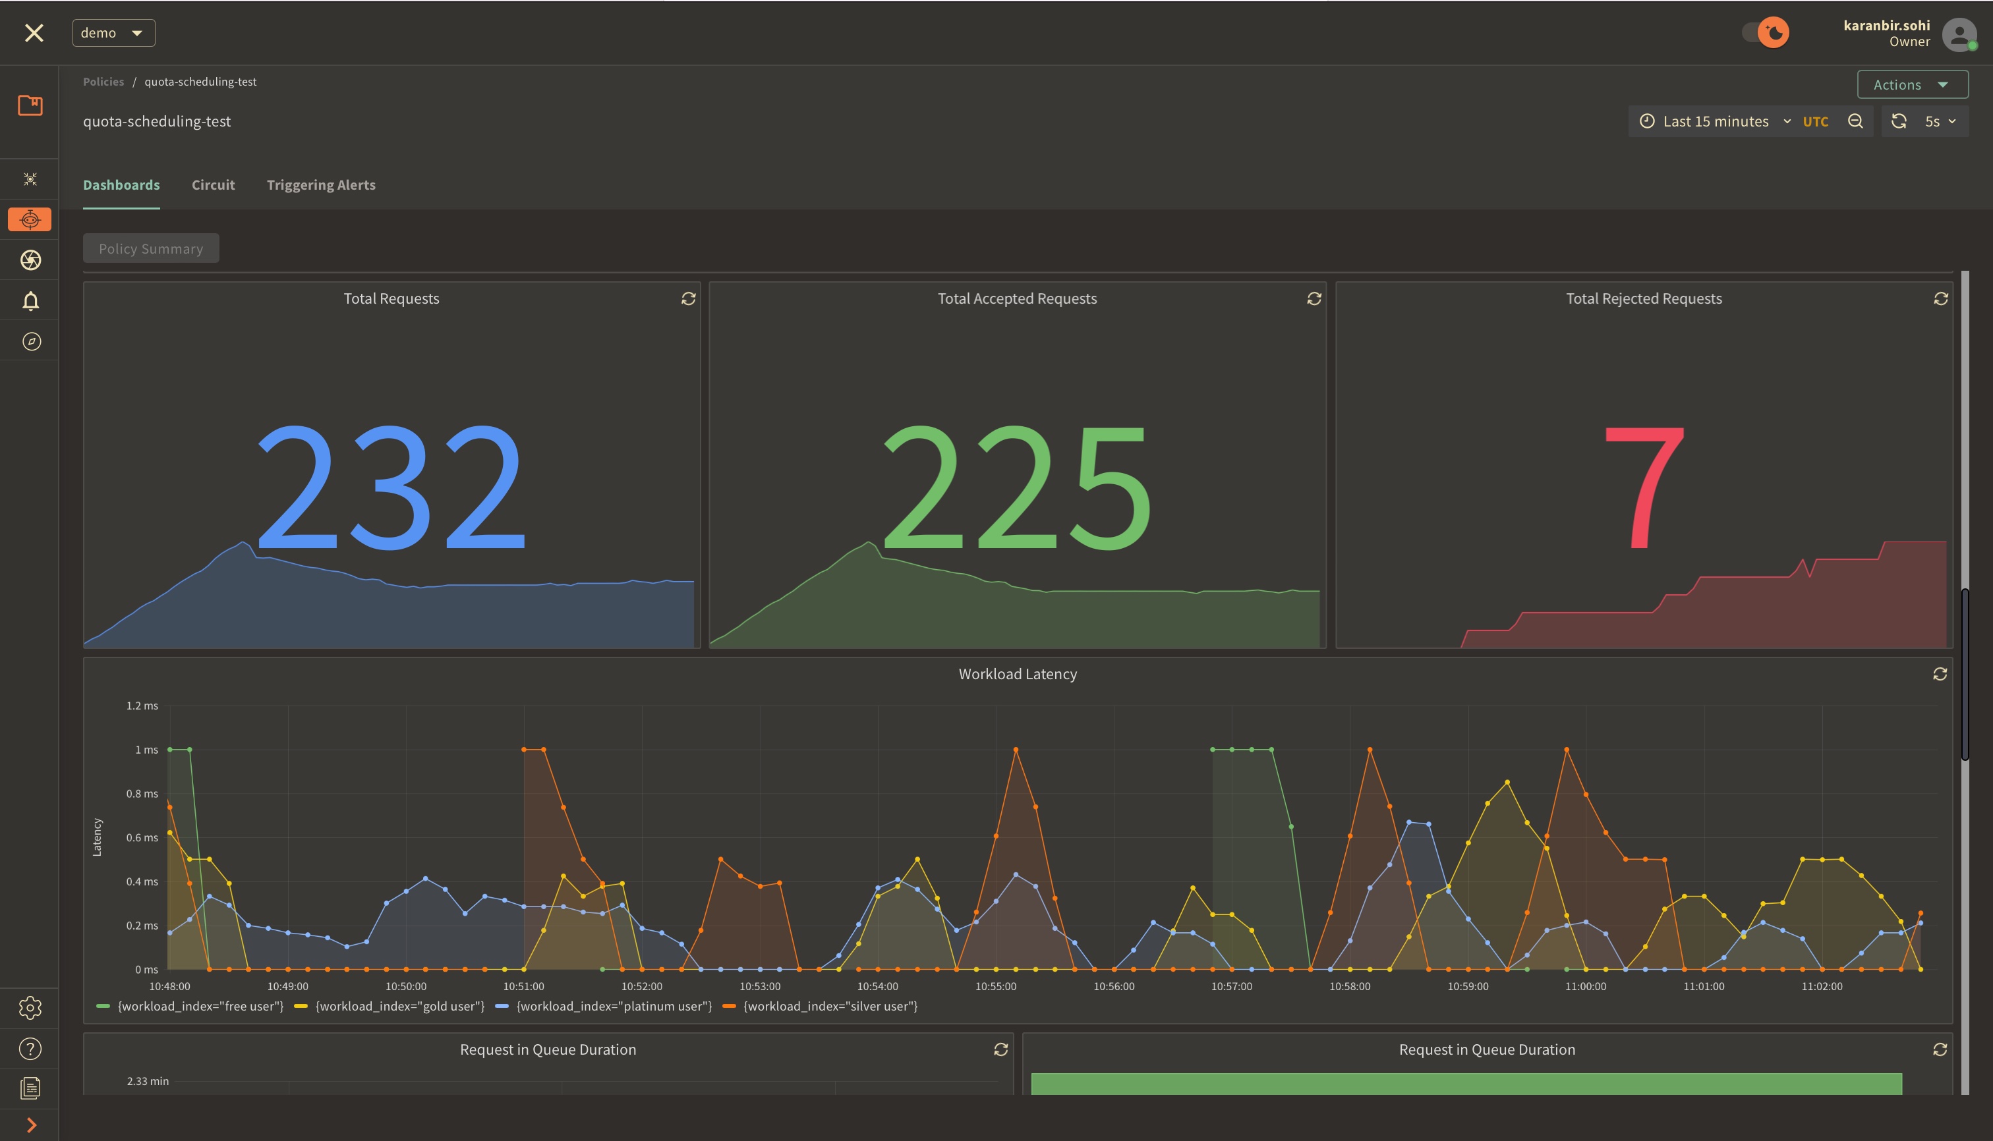
Task: Open the Actions menu
Action: (1911, 84)
